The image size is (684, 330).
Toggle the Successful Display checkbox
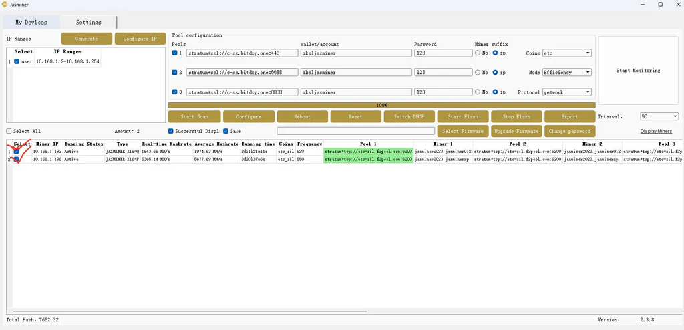point(171,131)
